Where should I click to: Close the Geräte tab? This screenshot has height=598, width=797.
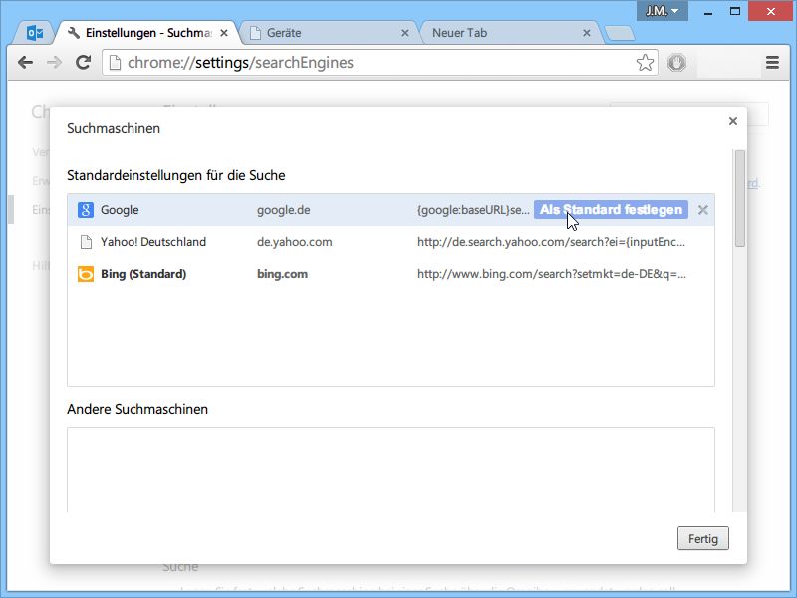click(405, 33)
